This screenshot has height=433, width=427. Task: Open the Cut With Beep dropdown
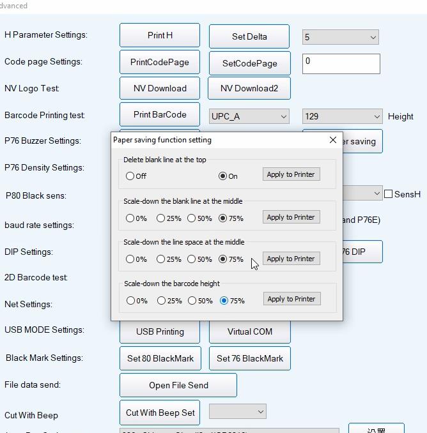[x=238, y=411]
